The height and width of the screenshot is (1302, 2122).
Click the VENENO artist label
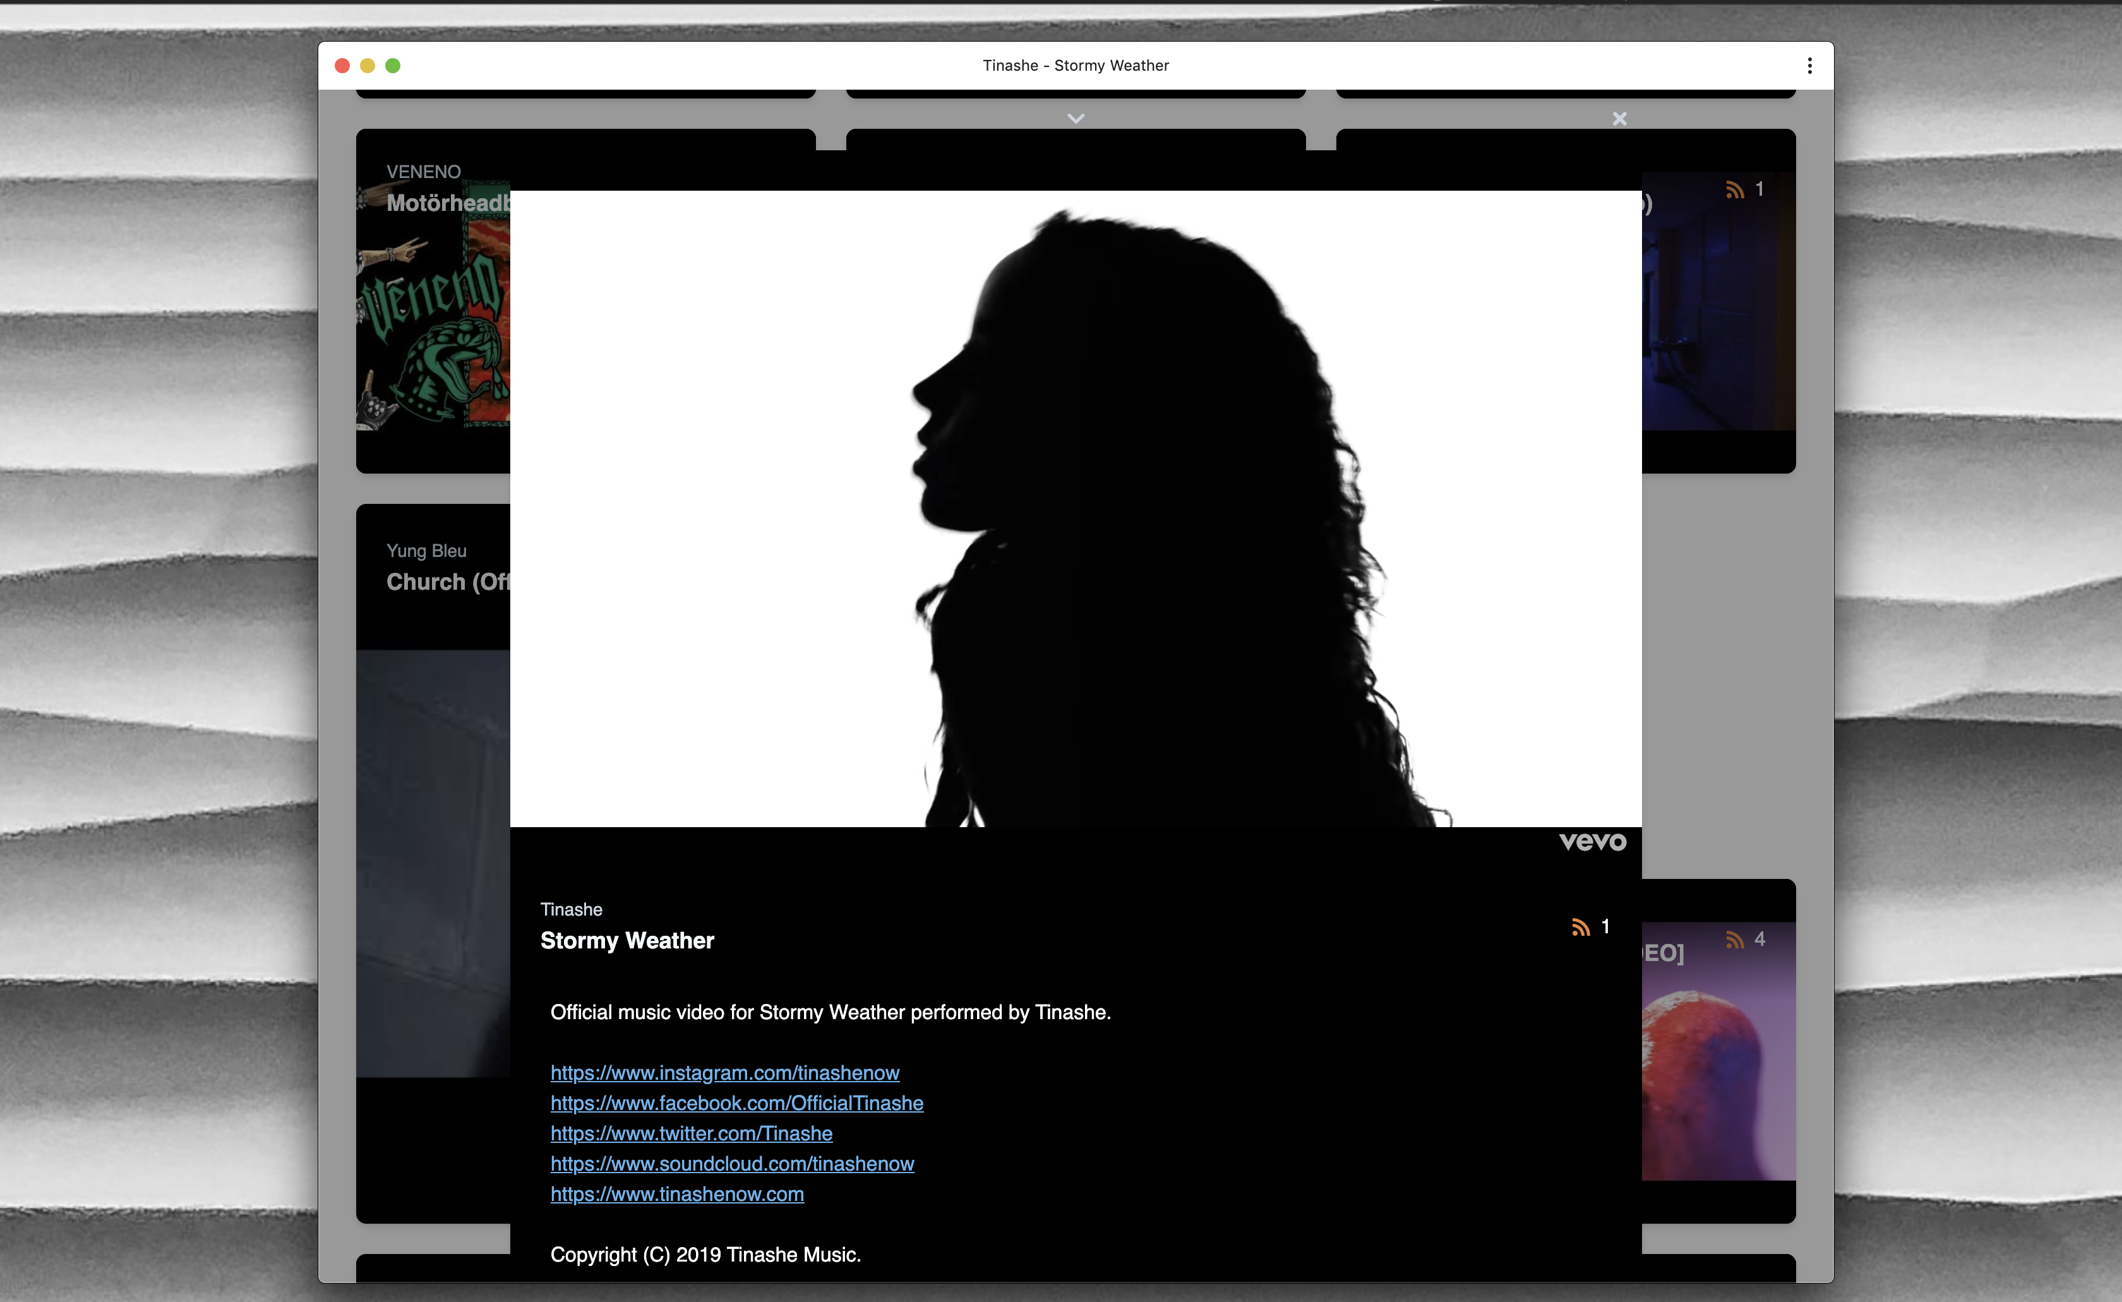coord(424,171)
